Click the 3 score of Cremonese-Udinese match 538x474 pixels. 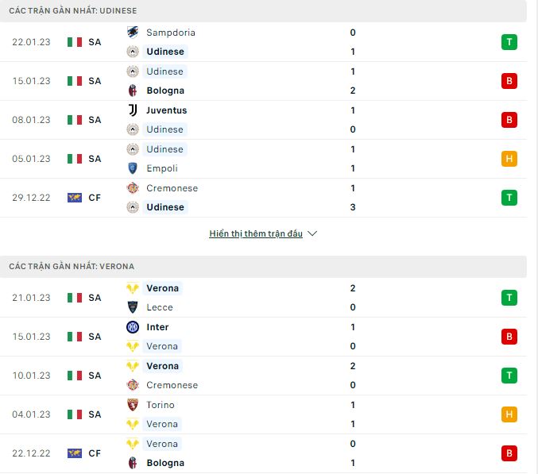(353, 207)
